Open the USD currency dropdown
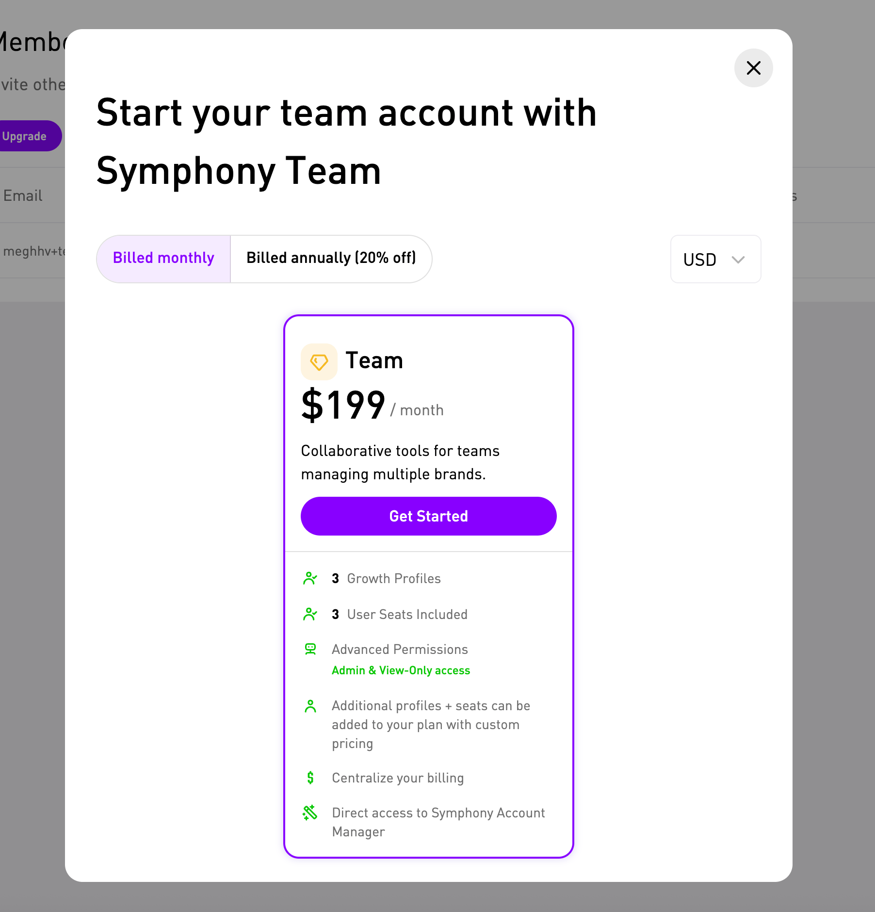This screenshot has height=912, width=875. pyautogui.click(x=715, y=259)
